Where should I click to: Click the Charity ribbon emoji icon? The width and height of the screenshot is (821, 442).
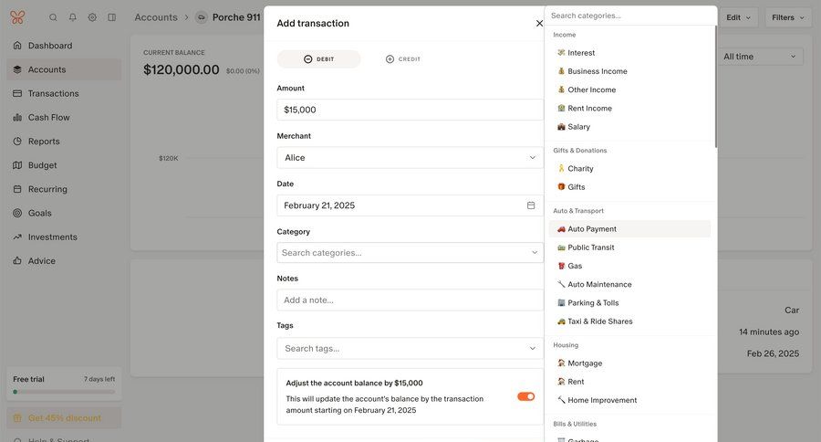tap(561, 168)
